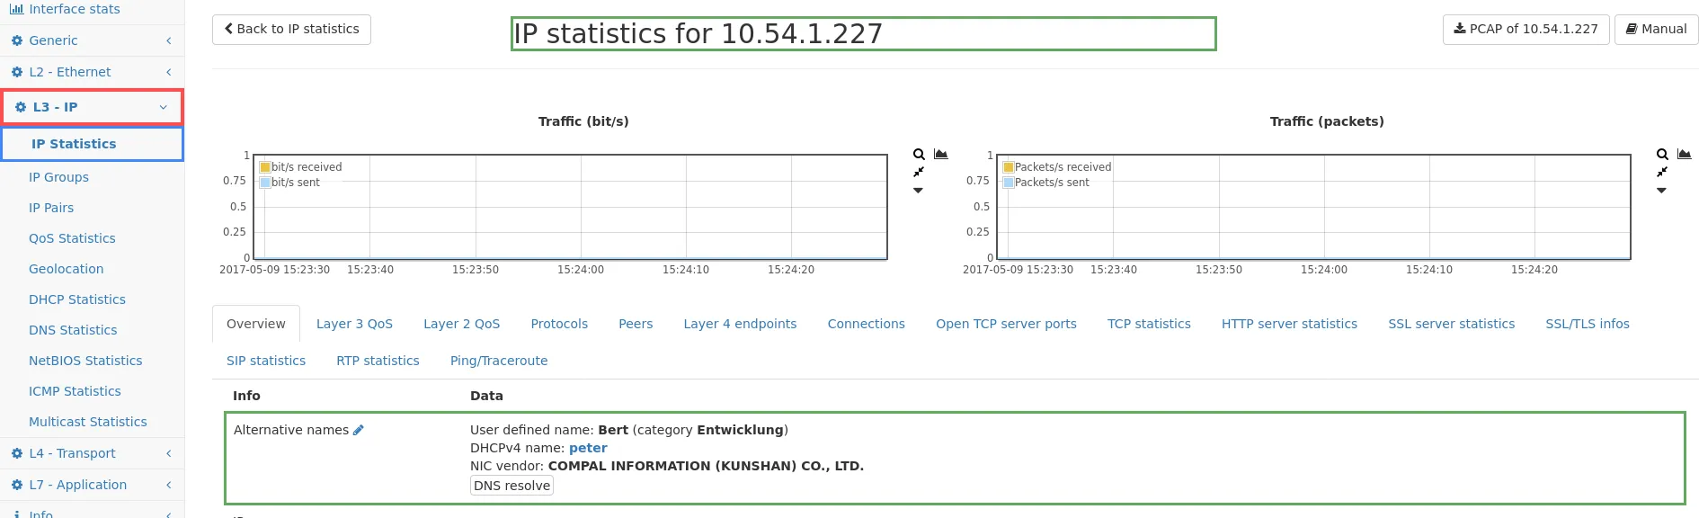Download the PCAP of 10.54.1.227
1699x518 pixels.
click(x=1525, y=29)
